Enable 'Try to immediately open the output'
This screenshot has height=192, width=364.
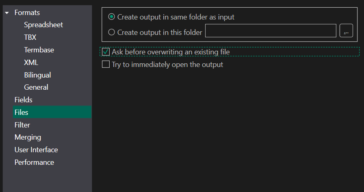coord(106,65)
